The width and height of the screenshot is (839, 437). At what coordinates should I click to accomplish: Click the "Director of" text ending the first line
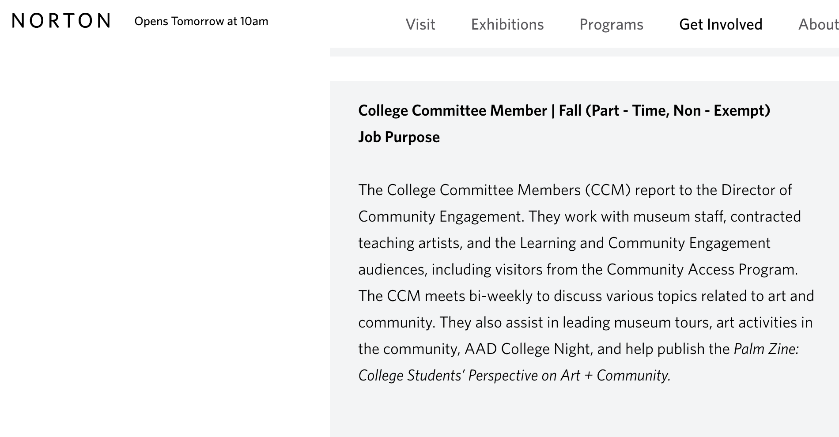tap(756, 190)
